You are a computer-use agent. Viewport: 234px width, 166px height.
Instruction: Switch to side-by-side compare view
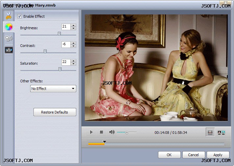coord(221,132)
